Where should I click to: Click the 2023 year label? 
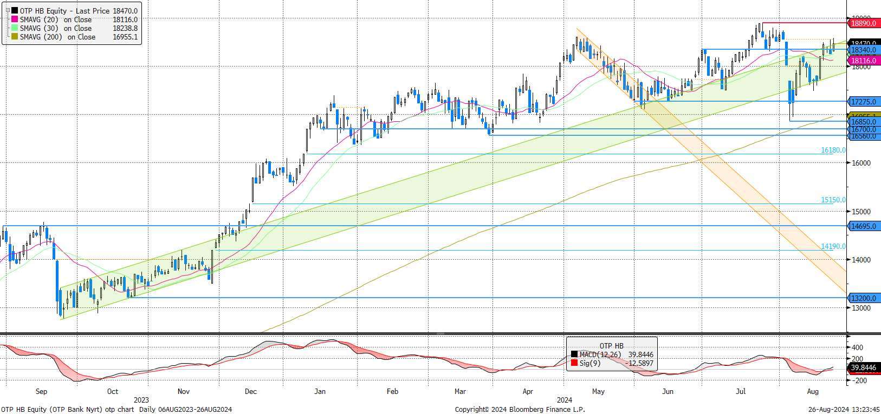click(141, 400)
